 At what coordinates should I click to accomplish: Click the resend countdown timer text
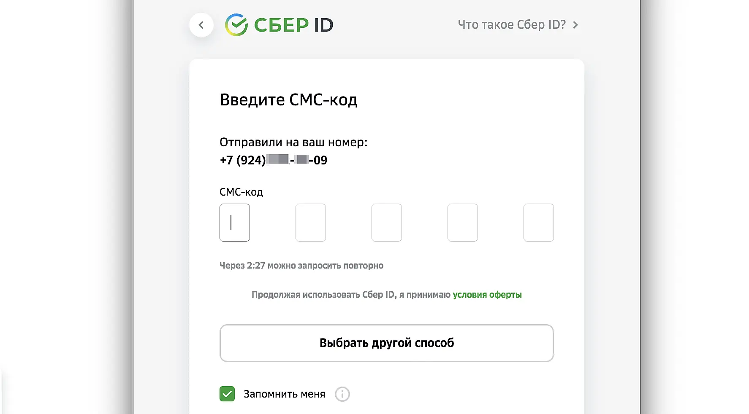tap(301, 266)
